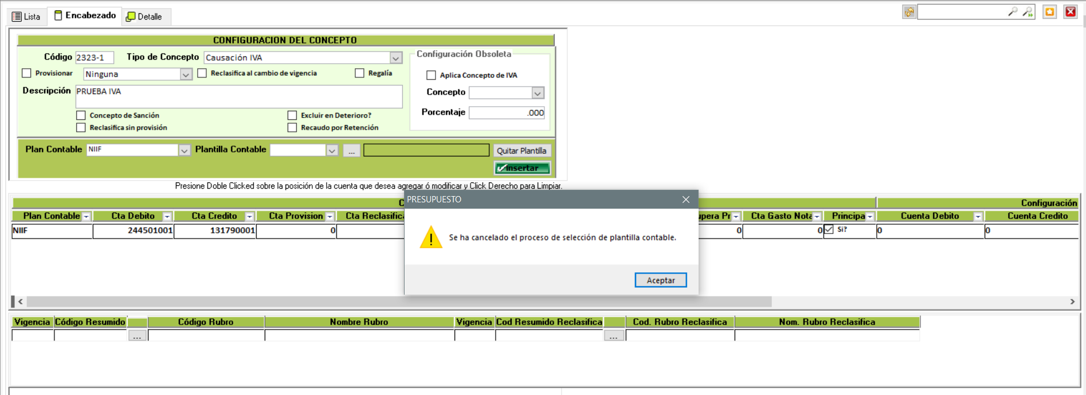Image resolution: width=1086 pixels, height=395 pixels.
Task: Open Cta Provision column filter arrow
Action: pos(330,217)
